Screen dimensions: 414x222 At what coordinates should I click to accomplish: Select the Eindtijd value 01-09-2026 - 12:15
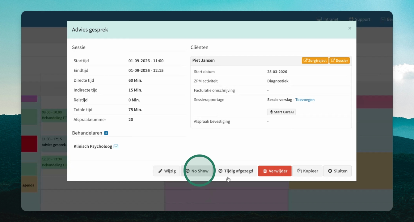146,71
